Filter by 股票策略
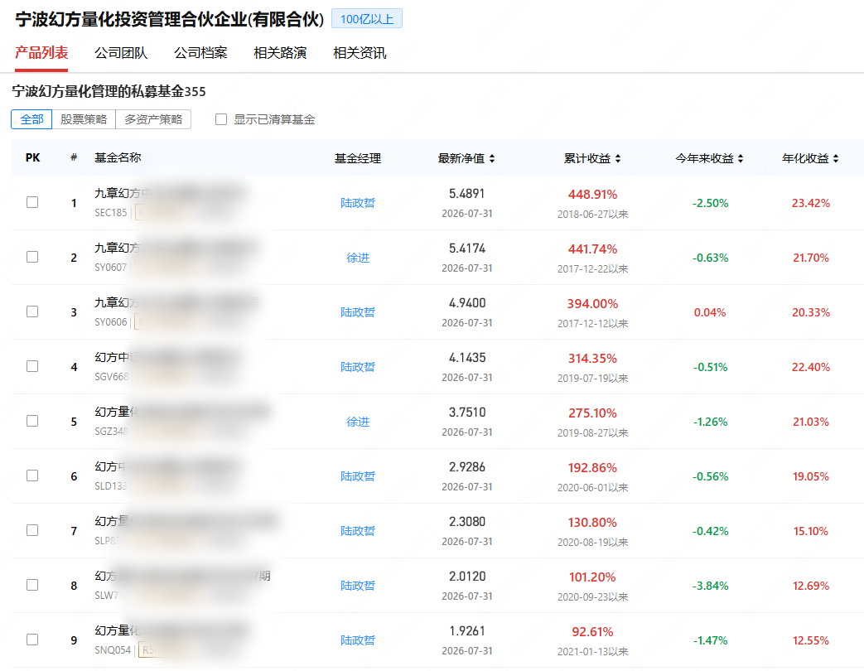864x671 pixels. (84, 119)
